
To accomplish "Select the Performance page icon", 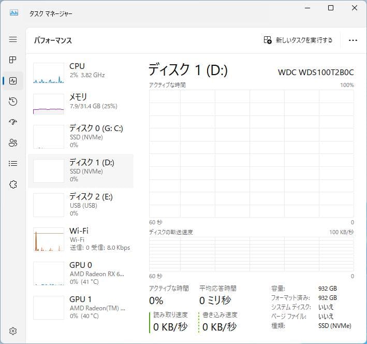I will click(x=13, y=81).
